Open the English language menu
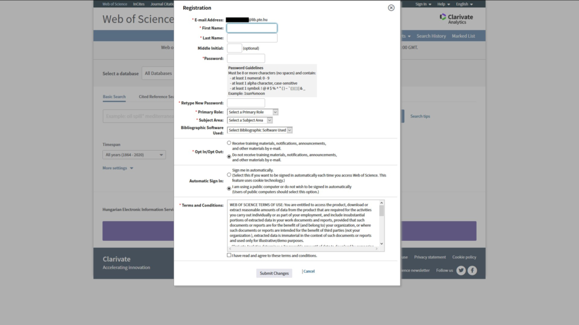Screen dimensions: 579x325 (464, 4)
